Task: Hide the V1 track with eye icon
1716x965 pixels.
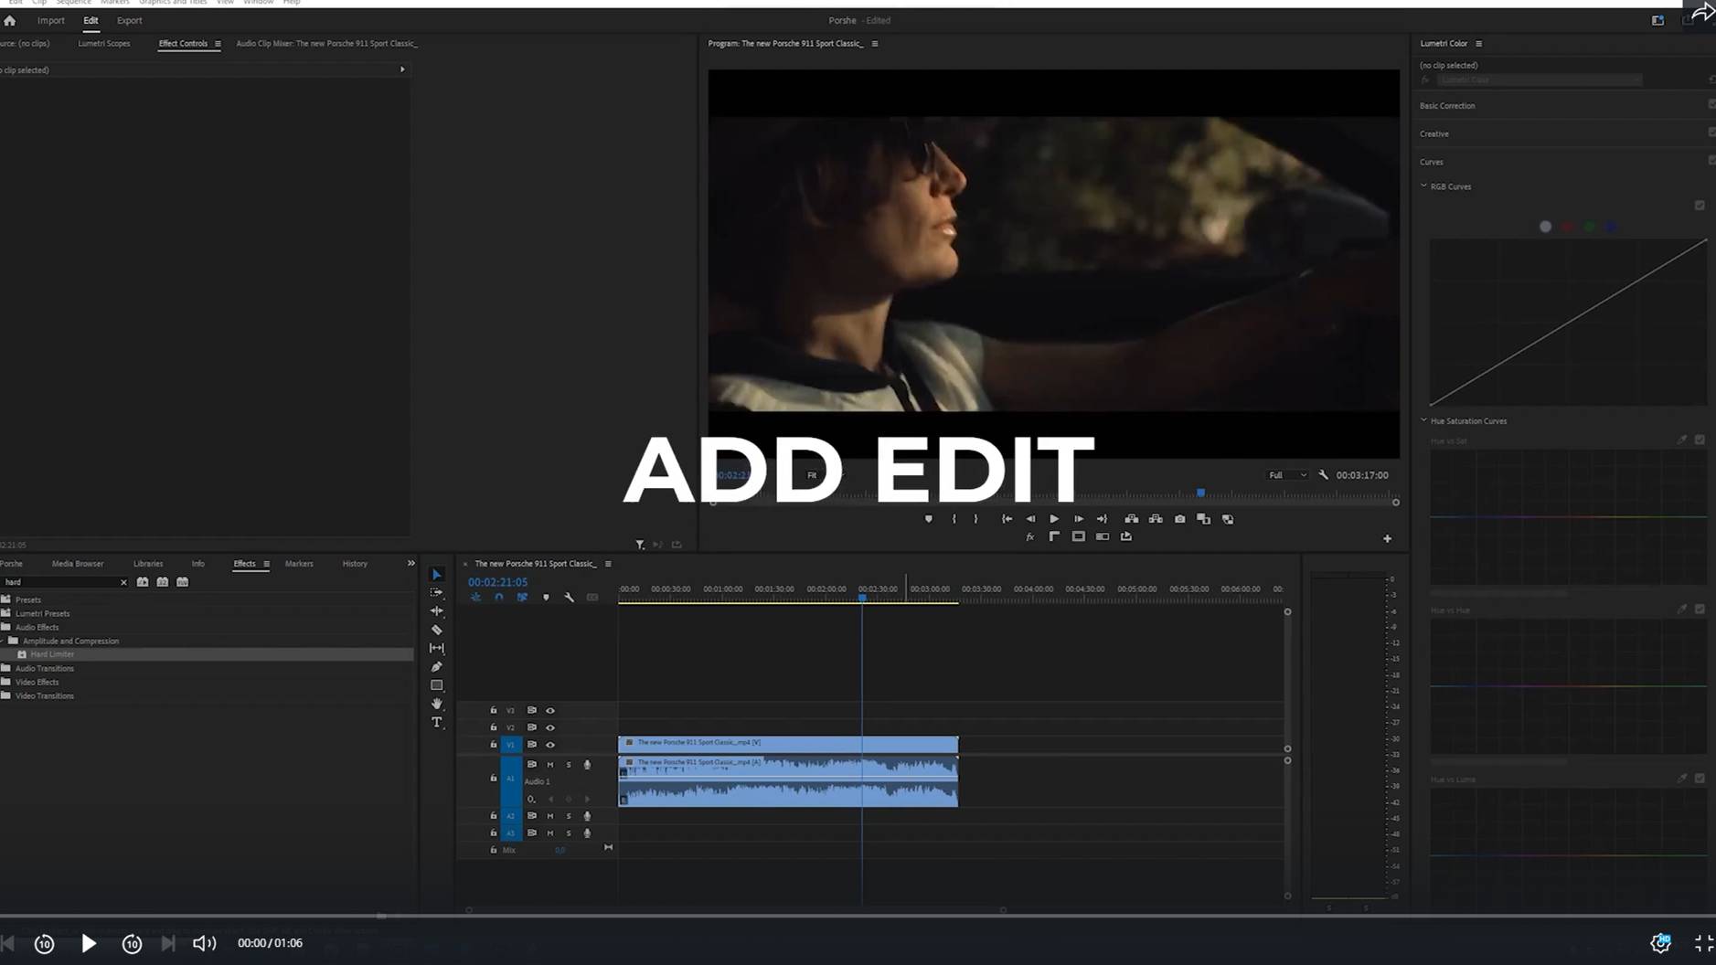Action: pyautogui.click(x=550, y=745)
